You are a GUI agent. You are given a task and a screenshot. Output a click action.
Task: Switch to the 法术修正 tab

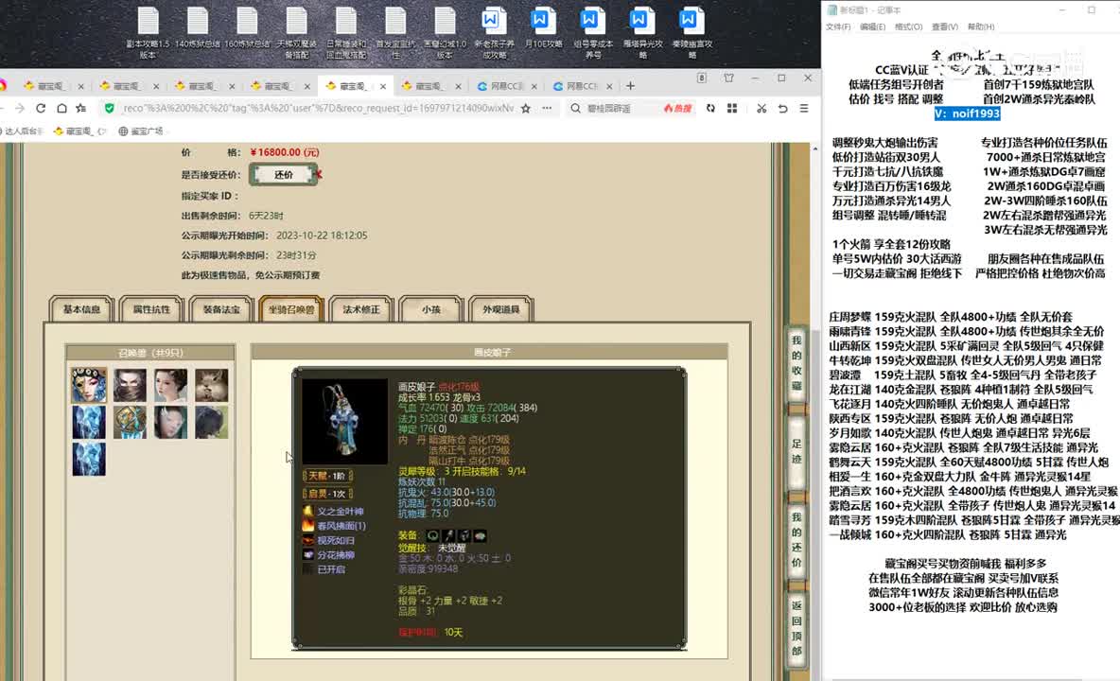point(361,309)
